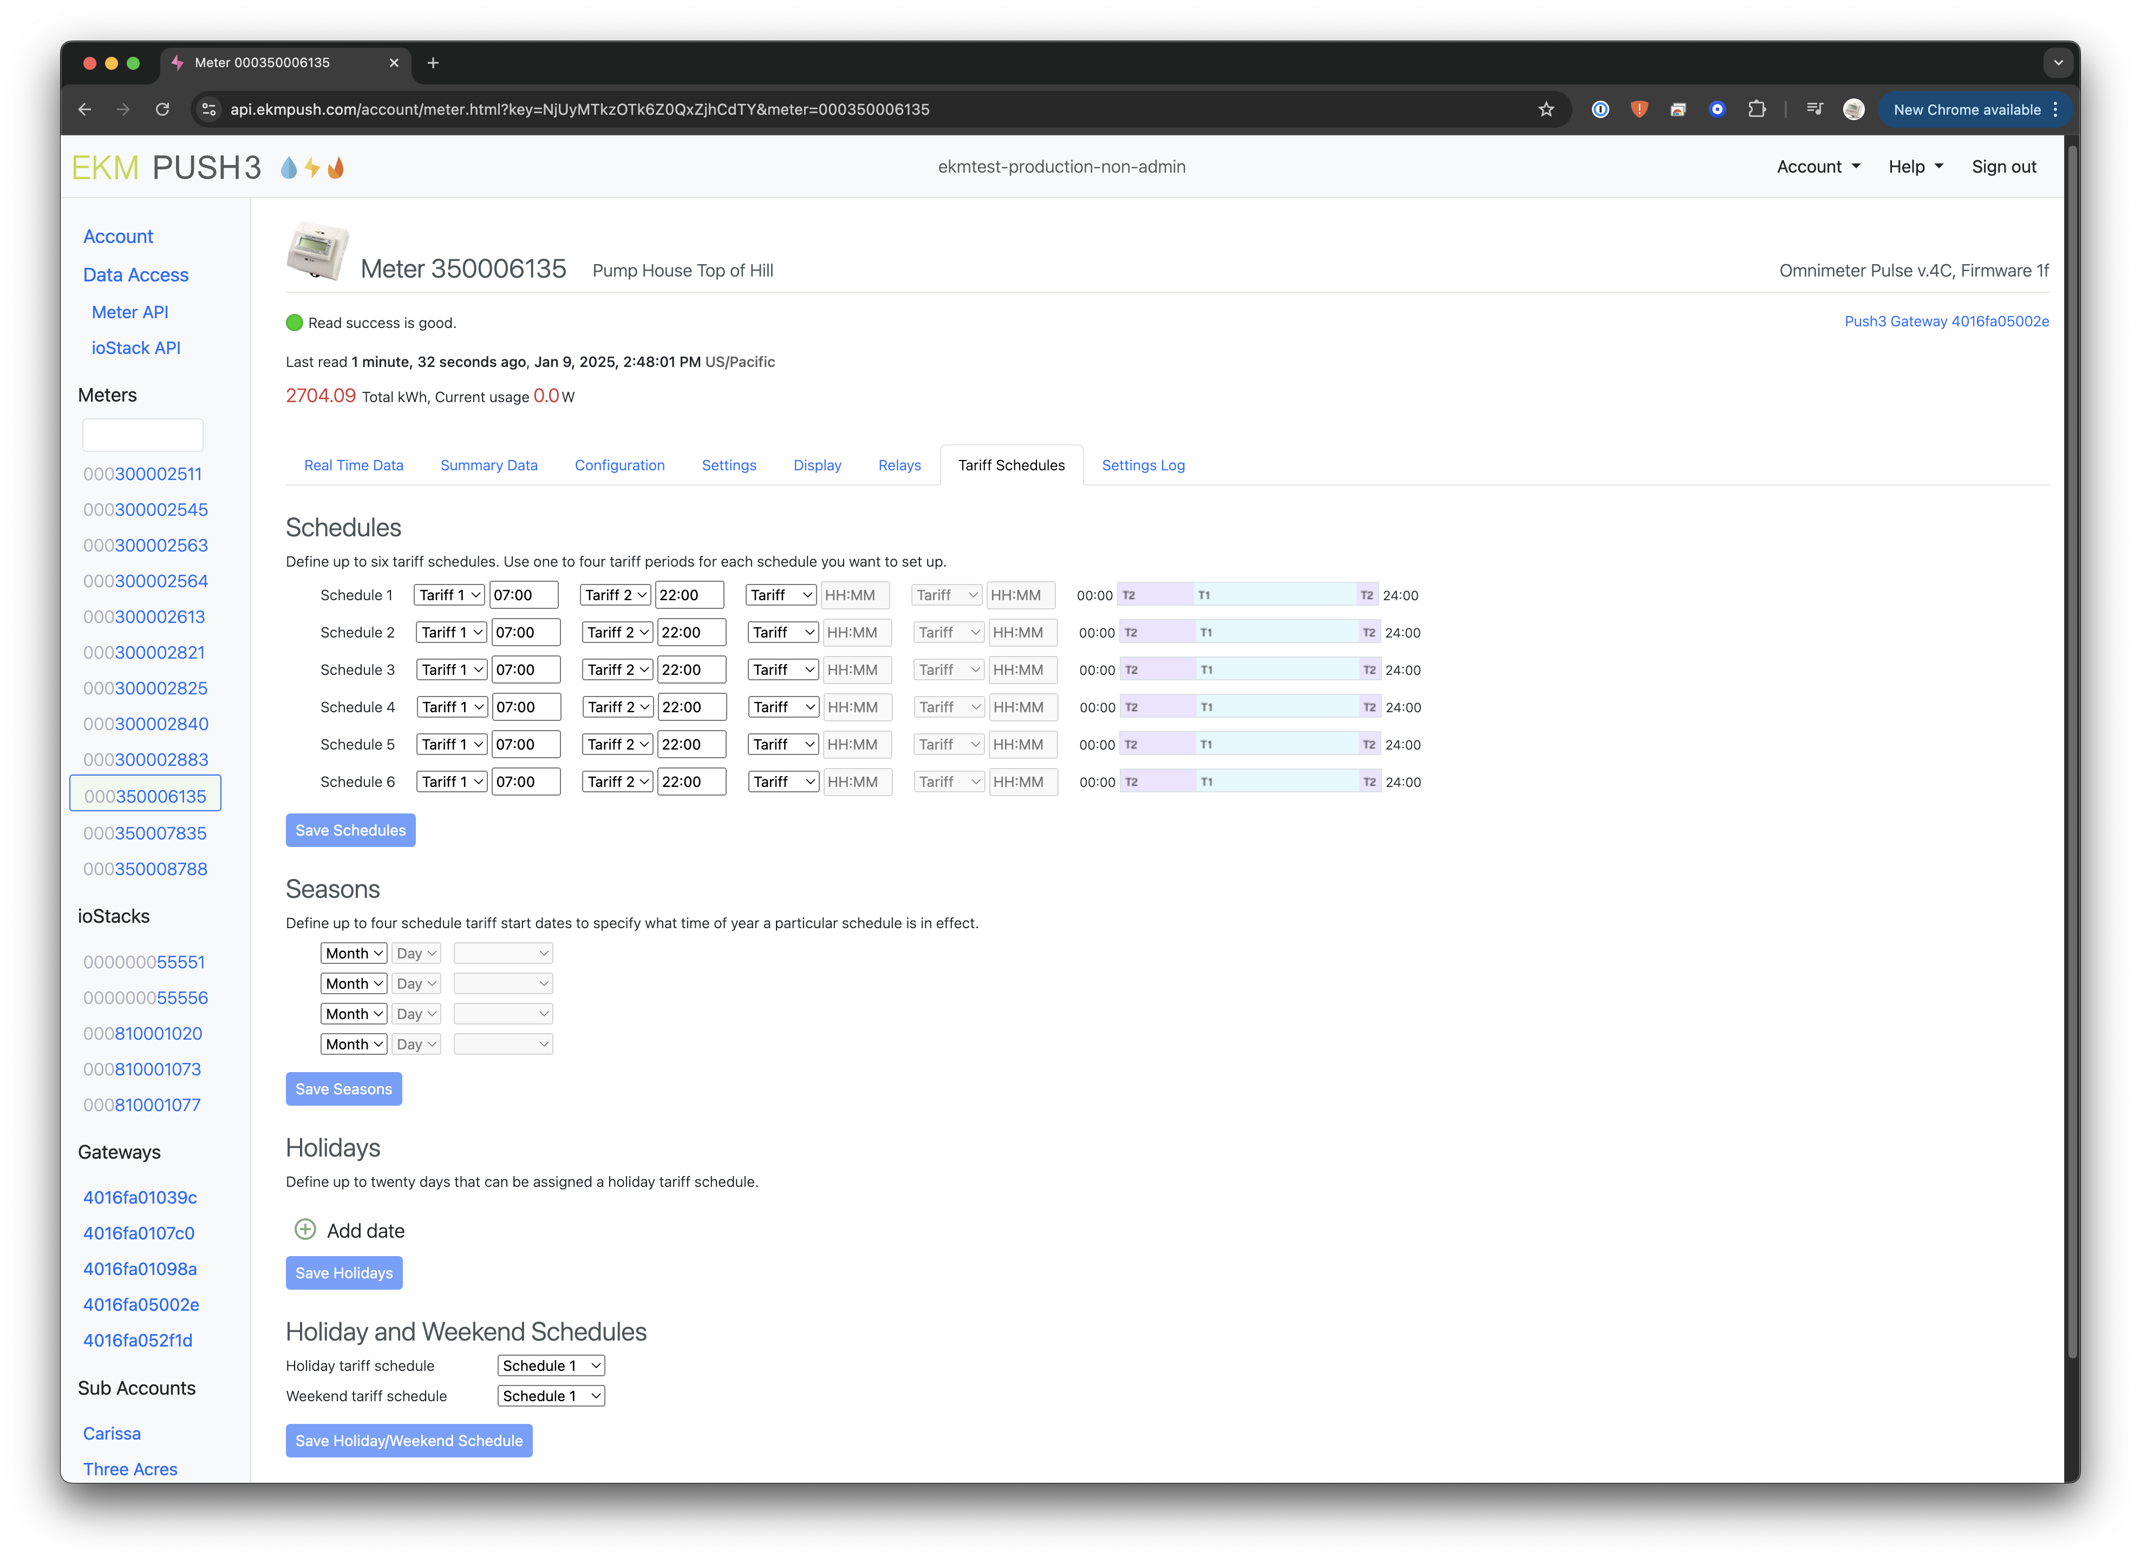Reload the page with the refresh icon
The image size is (2141, 1563).
pyautogui.click(x=163, y=110)
